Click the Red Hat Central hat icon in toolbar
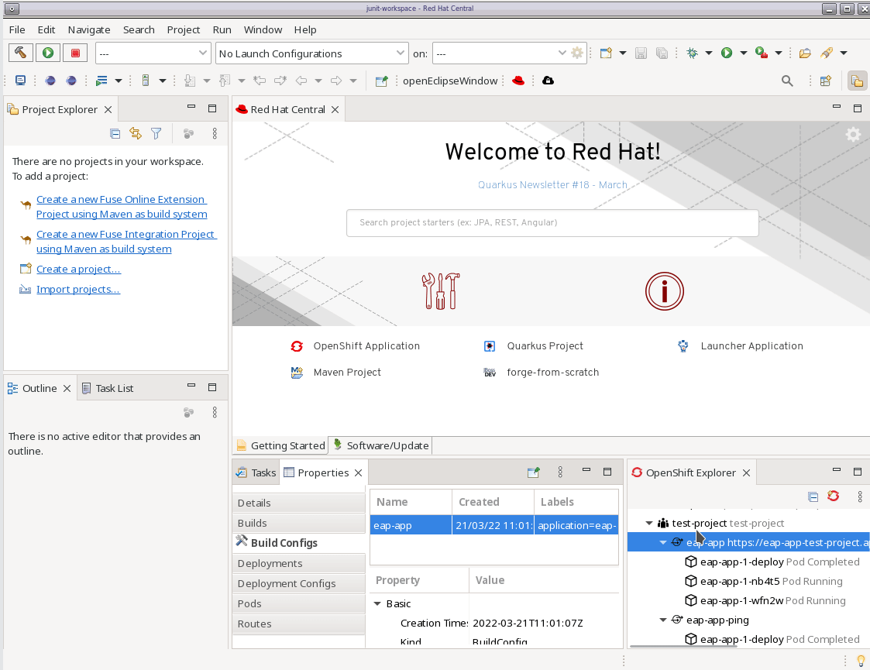The width and height of the screenshot is (870, 670). pos(518,81)
